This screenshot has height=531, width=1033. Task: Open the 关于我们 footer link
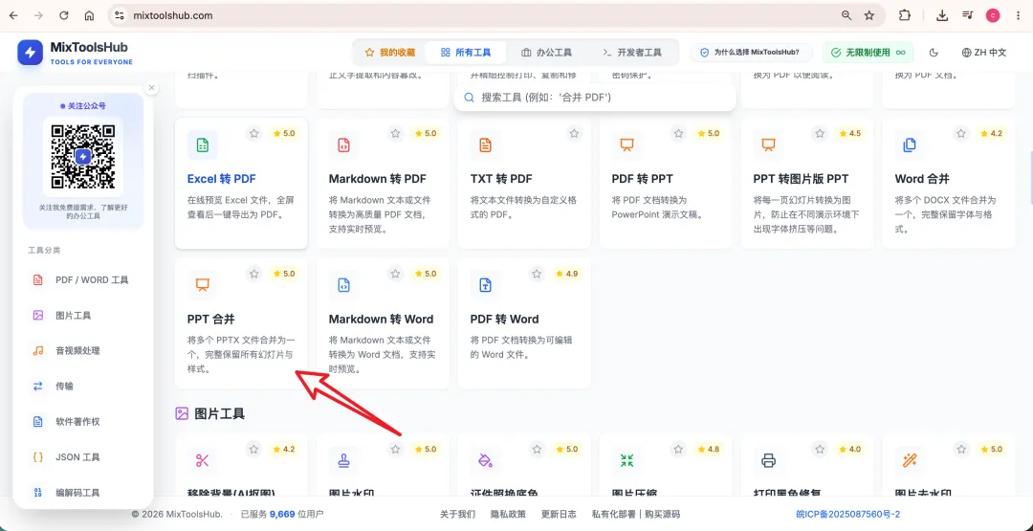tap(457, 514)
